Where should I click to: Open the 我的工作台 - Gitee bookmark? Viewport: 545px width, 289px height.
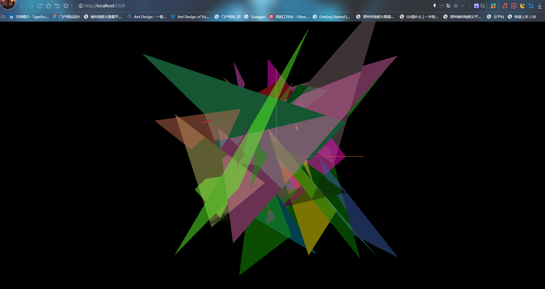click(289, 17)
